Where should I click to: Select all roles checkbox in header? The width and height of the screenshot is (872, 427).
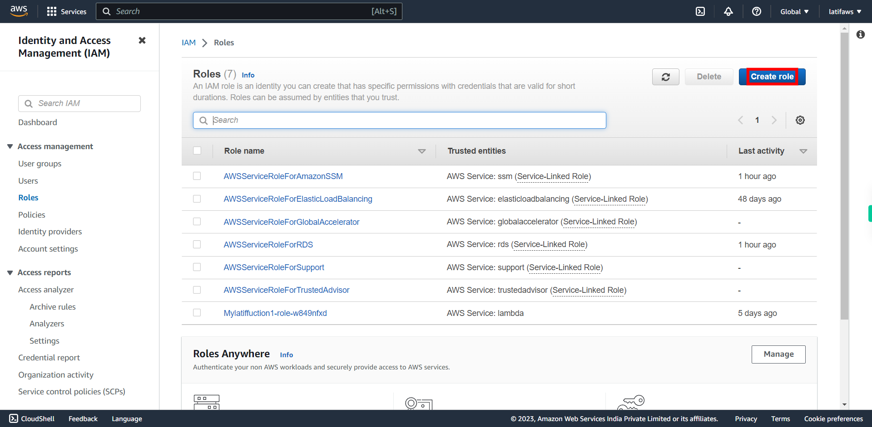click(x=197, y=150)
